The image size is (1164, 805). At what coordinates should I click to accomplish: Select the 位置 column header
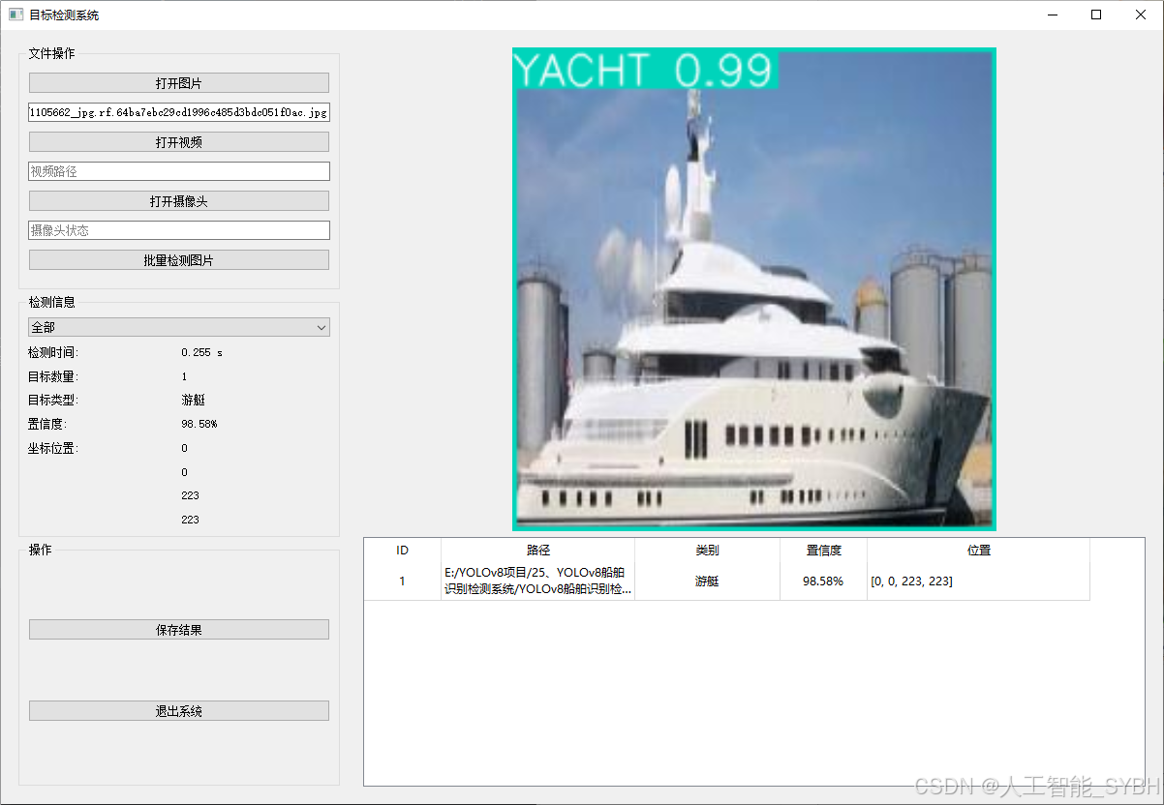click(x=978, y=551)
